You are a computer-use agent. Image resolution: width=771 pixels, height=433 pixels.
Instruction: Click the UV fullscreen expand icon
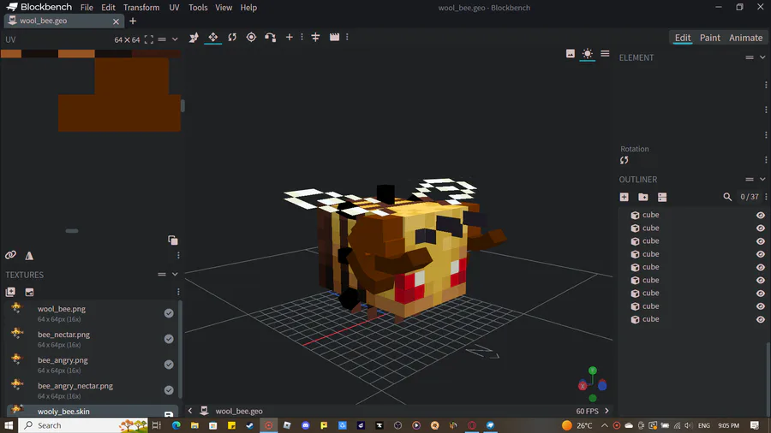(x=148, y=39)
